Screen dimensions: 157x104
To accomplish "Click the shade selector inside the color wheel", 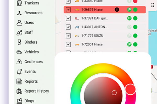I will point(114,93).
